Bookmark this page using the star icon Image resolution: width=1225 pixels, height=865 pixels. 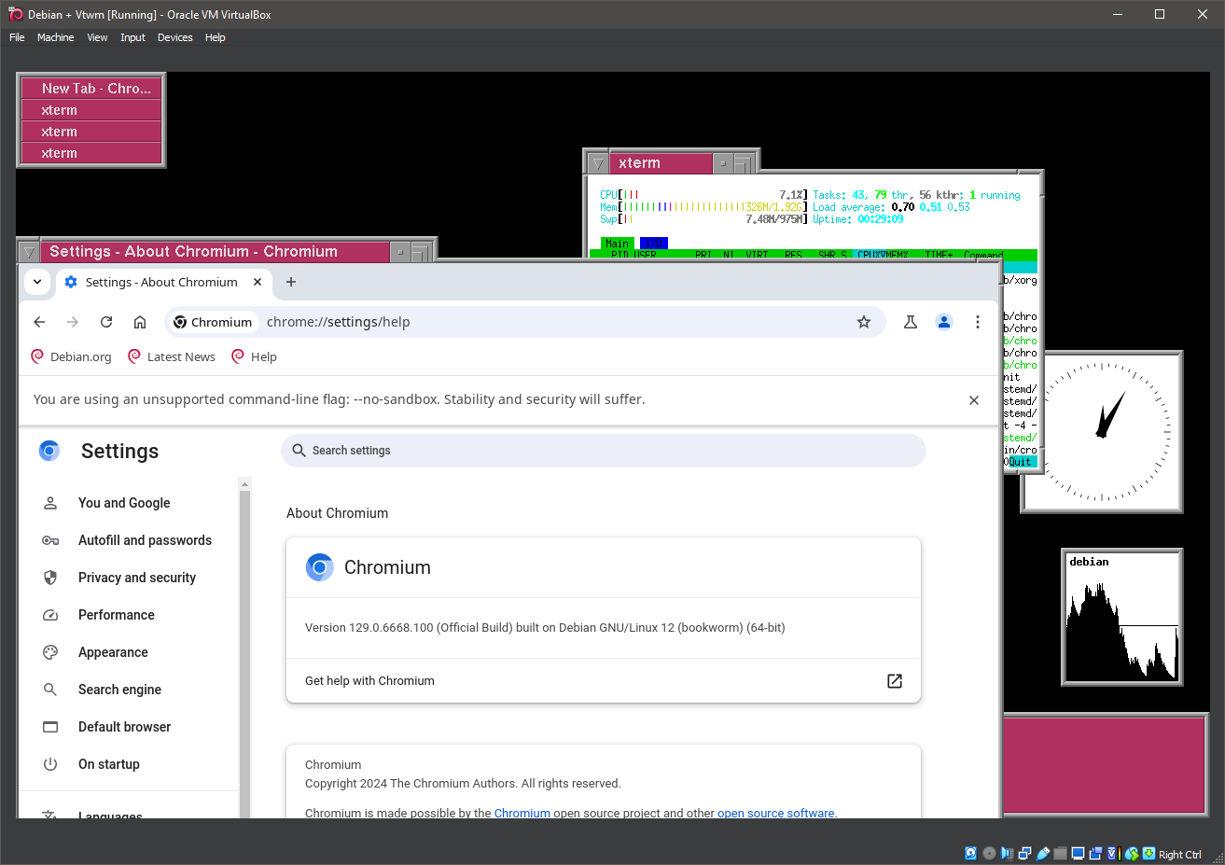pos(863,322)
